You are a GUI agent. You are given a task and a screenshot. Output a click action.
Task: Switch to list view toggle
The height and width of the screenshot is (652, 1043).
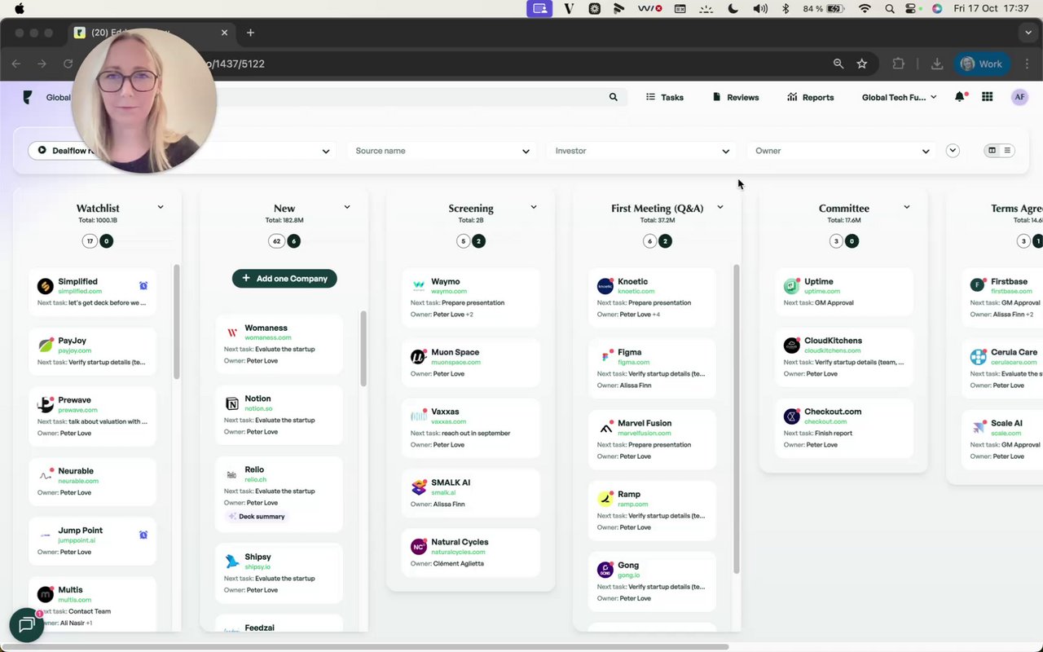coord(1007,151)
